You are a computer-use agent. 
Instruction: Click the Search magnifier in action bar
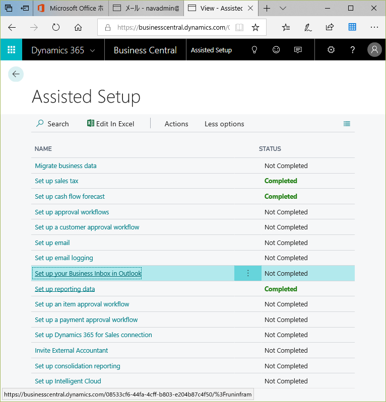(52, 124)
